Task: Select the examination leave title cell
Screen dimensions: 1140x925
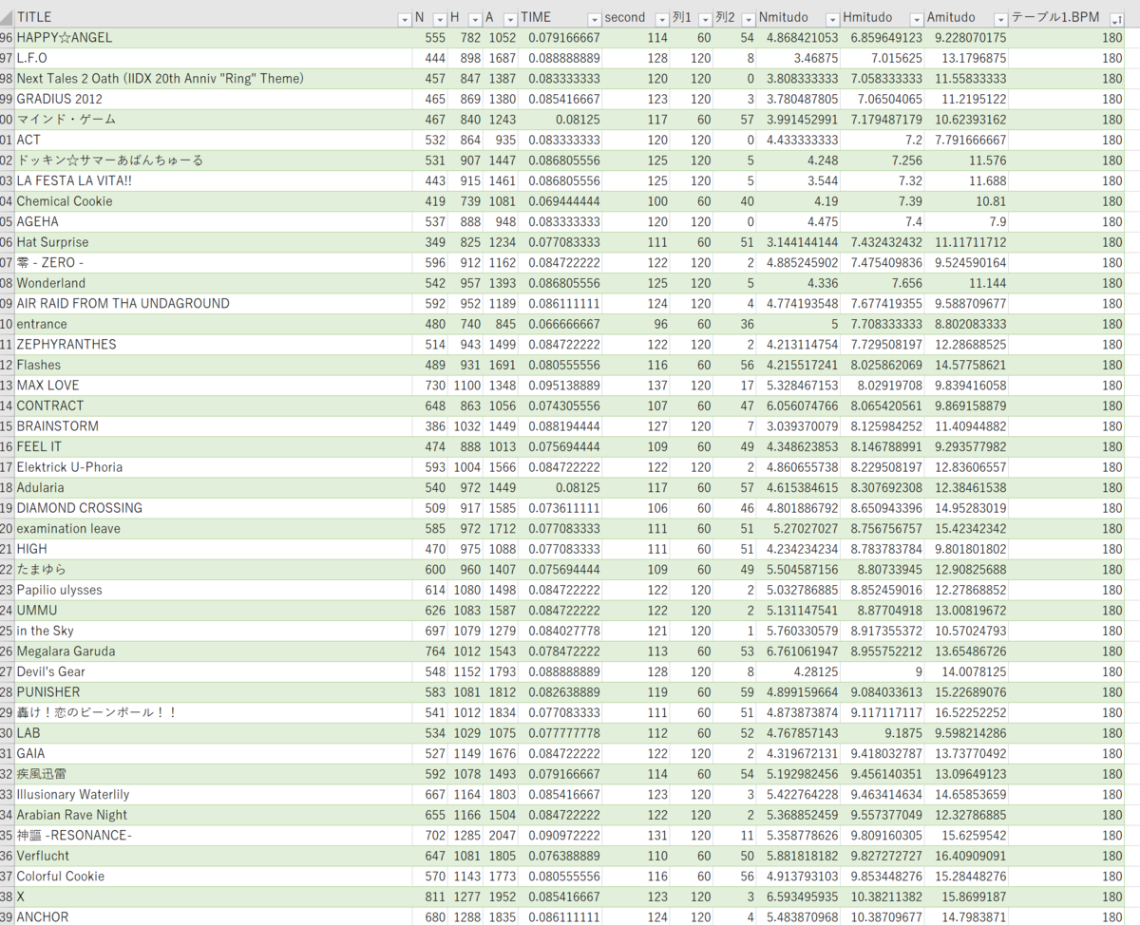Action: click(x=213, y=528)
